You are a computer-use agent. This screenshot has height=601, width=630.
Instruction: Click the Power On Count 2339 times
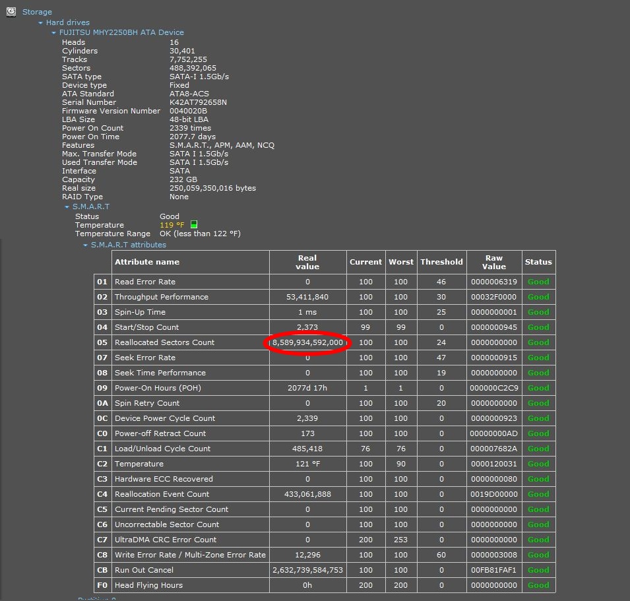(190, 128)
